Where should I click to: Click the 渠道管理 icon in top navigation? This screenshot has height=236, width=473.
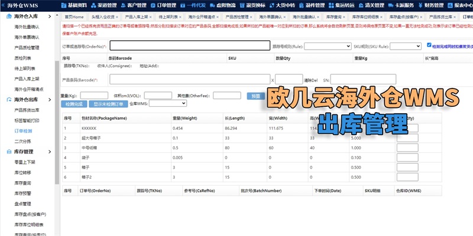tap(93, 5)
